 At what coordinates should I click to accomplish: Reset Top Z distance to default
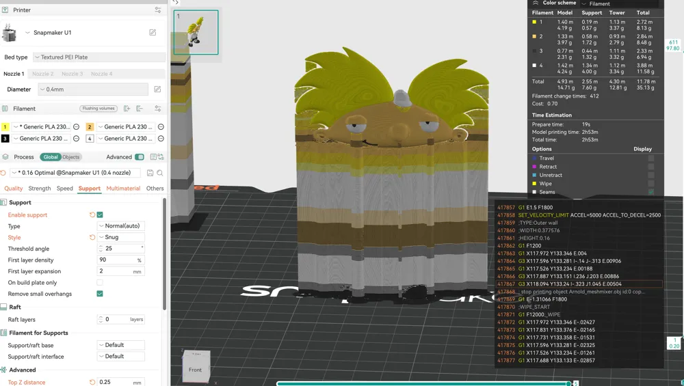92,382
